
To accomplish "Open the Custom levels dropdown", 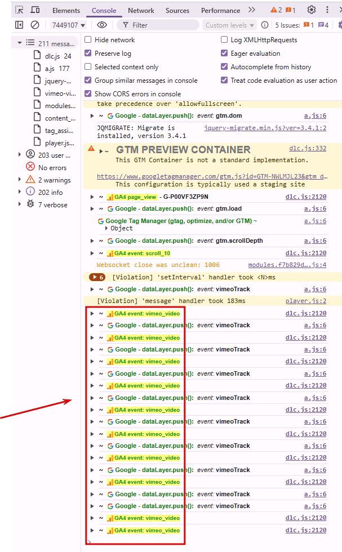I will coord(230,25).
